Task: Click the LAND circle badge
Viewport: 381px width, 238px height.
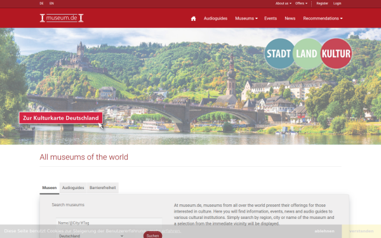Action: [x=307, y=53]
